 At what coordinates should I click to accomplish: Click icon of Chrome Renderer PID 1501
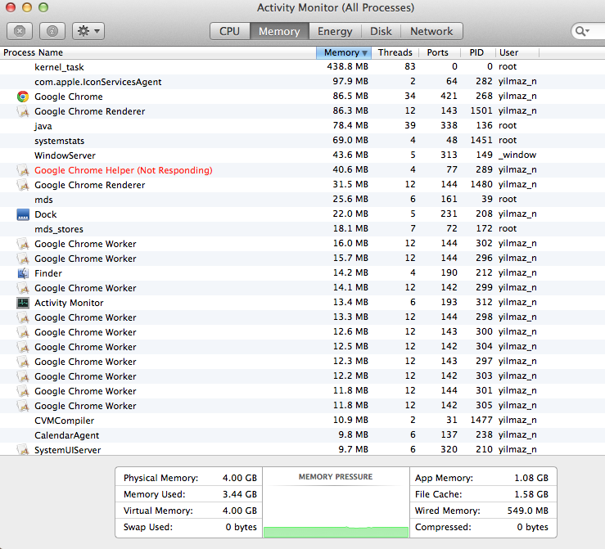[23, 111]
